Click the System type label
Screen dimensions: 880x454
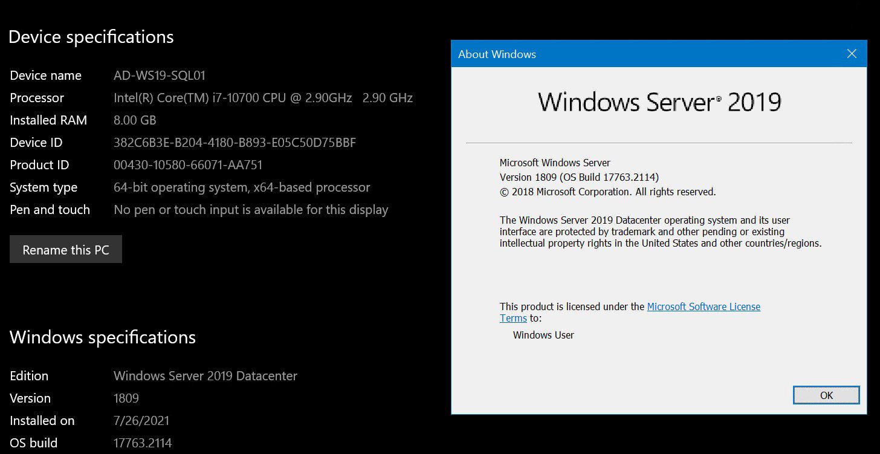tap(44, 187)
